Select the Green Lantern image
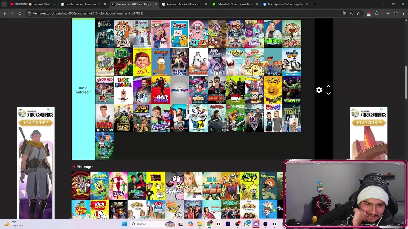Viewport: 408px width, 229px height. pyautogui.click(x=123, y=62)
